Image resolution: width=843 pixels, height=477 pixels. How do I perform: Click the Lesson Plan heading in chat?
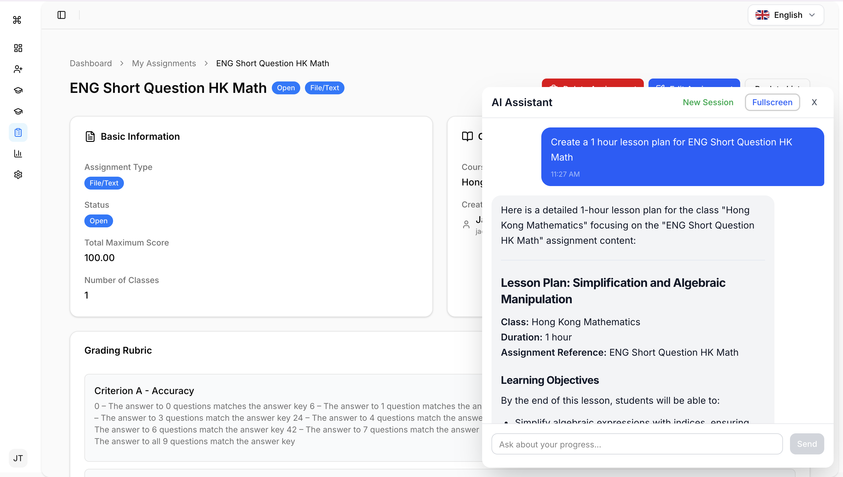point(613,291)
